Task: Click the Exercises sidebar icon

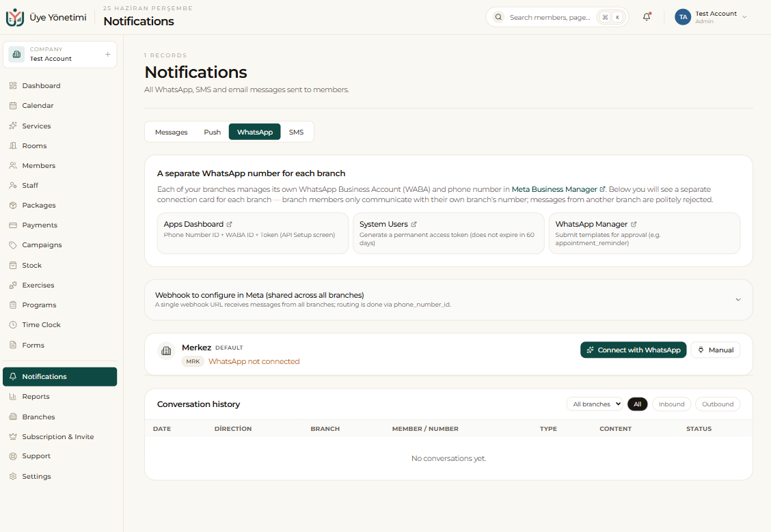Action: (13, 285)
